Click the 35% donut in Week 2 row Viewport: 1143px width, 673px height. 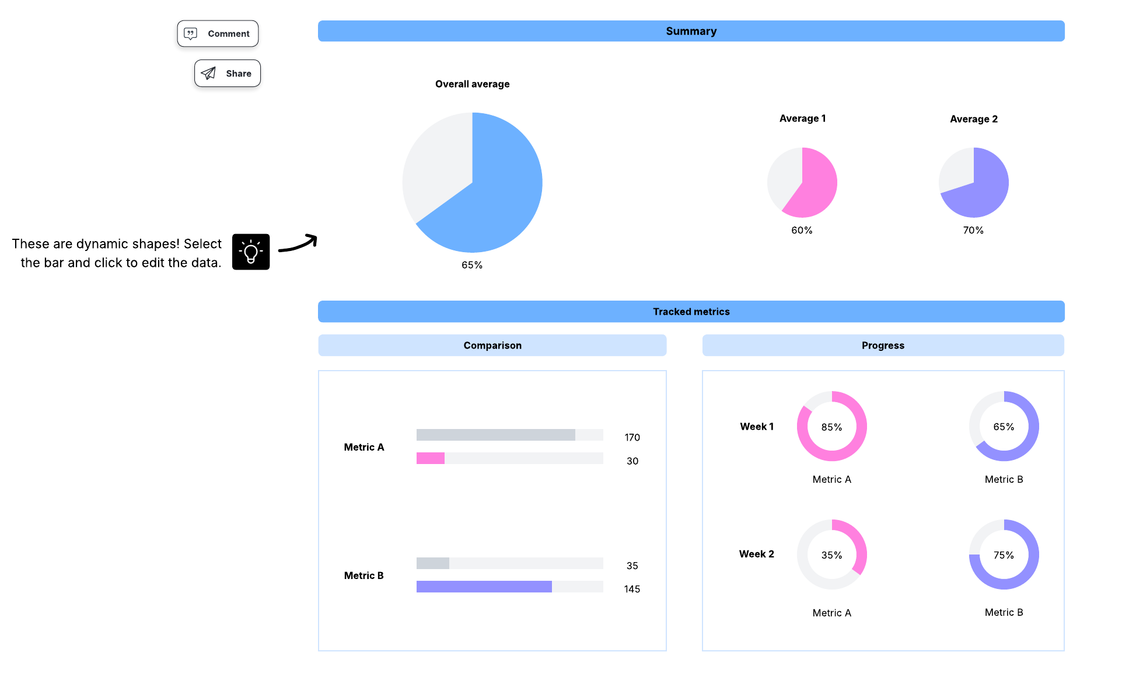tap(831, 554)
